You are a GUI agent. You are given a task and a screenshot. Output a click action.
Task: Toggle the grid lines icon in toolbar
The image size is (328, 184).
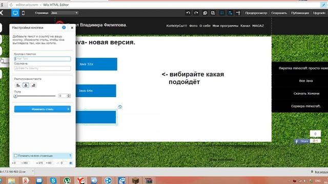point(222,13)
